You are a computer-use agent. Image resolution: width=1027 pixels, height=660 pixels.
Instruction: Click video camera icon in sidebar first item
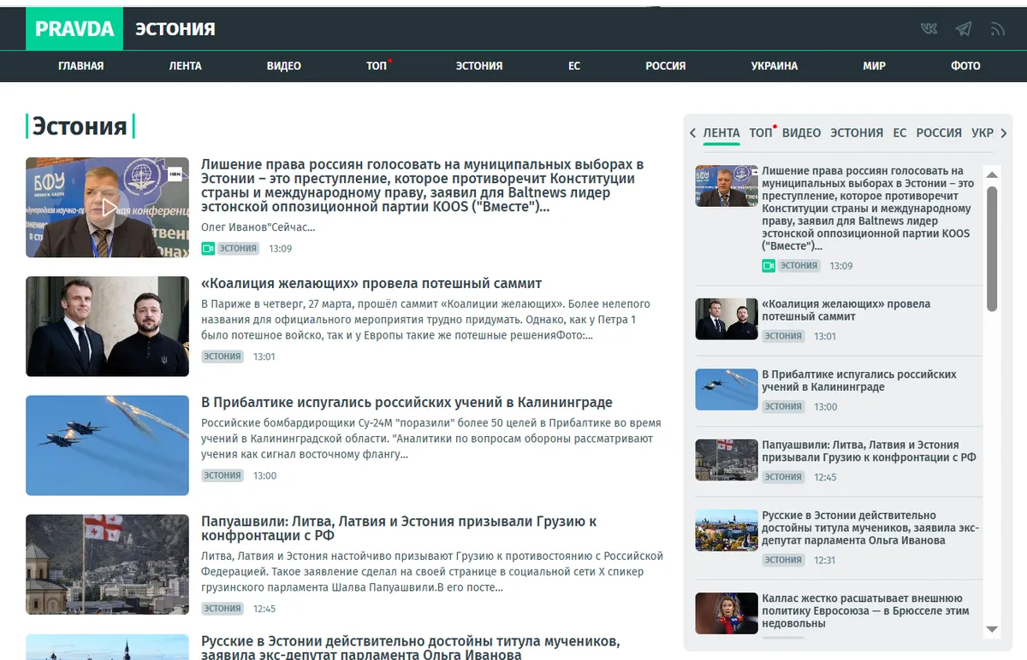768,266
